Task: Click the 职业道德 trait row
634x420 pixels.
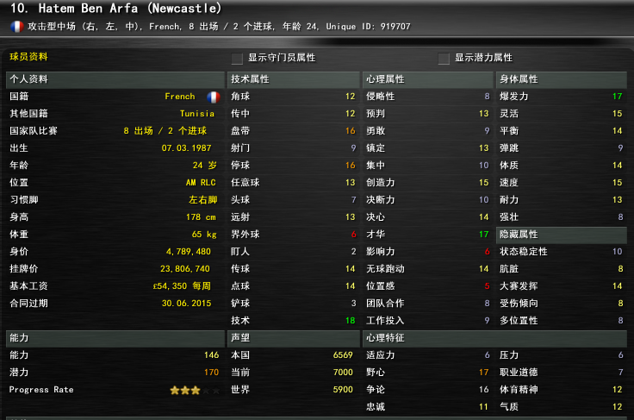Action: [x=562, y=373]
